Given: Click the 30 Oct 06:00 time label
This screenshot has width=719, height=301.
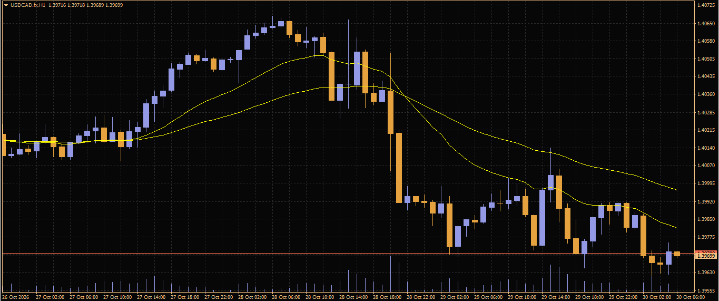Looking at the screenshot, I should (x=691, y=297).
